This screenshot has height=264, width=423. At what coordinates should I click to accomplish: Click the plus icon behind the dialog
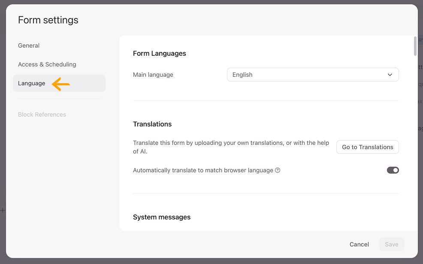(x=3, y=210)
